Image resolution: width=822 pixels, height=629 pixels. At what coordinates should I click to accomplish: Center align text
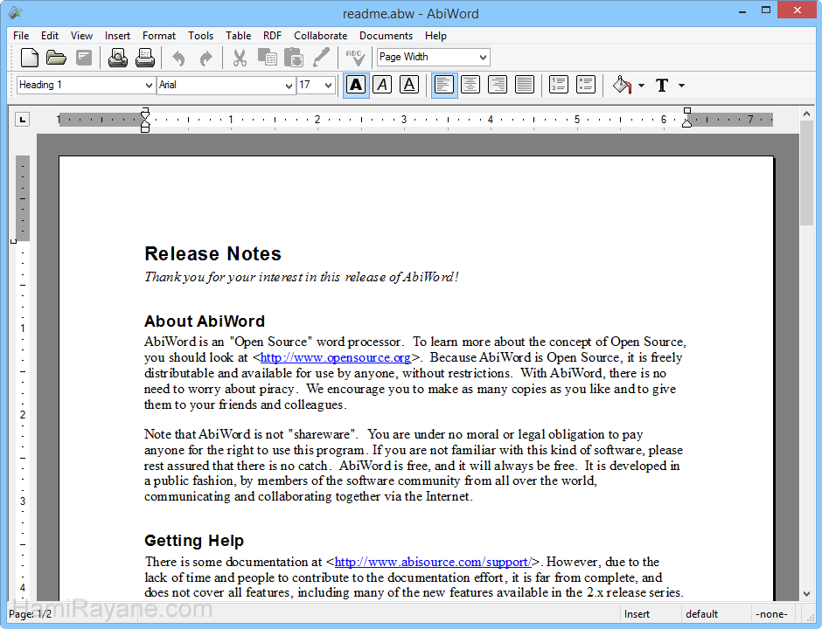coord(470,85)
